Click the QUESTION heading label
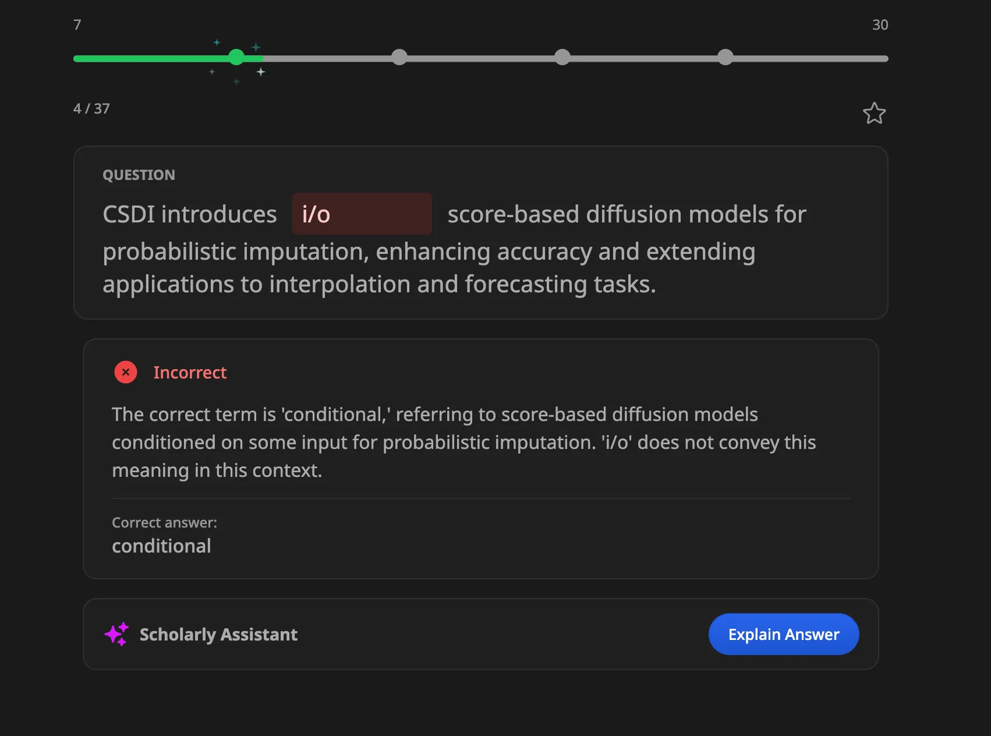 139,175
